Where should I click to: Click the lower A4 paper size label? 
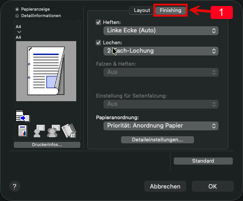click(18, 37)
